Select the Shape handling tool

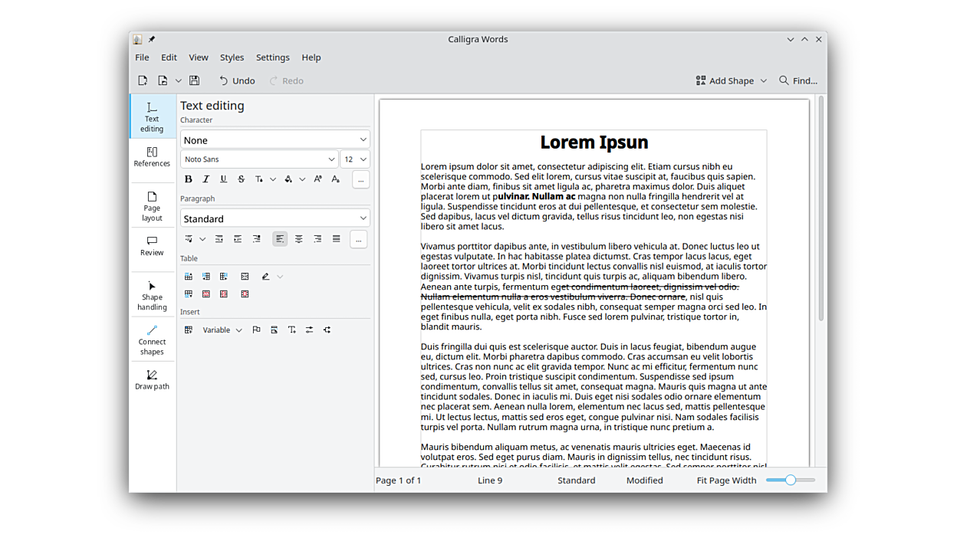pos(152,295)
